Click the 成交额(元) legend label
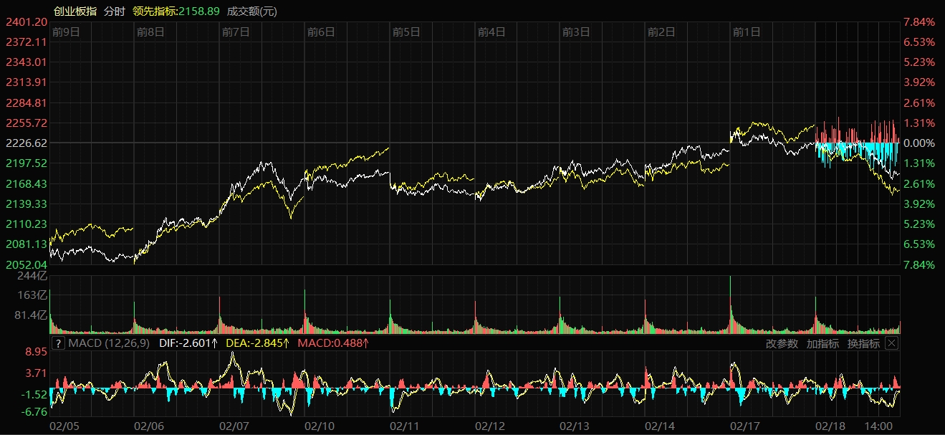Image resolution: width=945 pixels, height=435 pixels. pos(252,11)
